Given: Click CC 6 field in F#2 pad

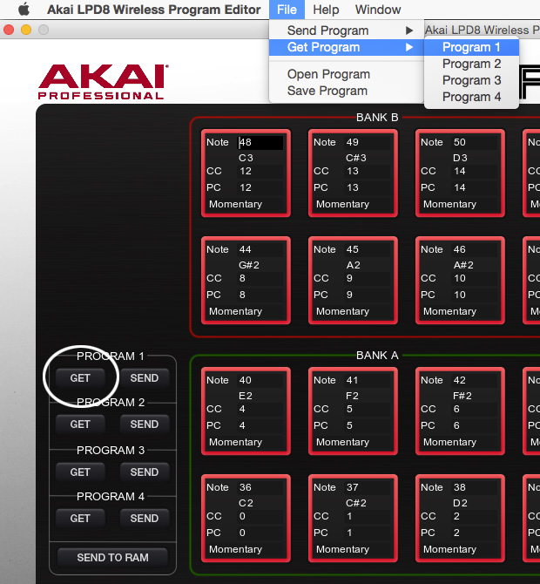Looking at the screenshot, I should (x=475, y=409).
